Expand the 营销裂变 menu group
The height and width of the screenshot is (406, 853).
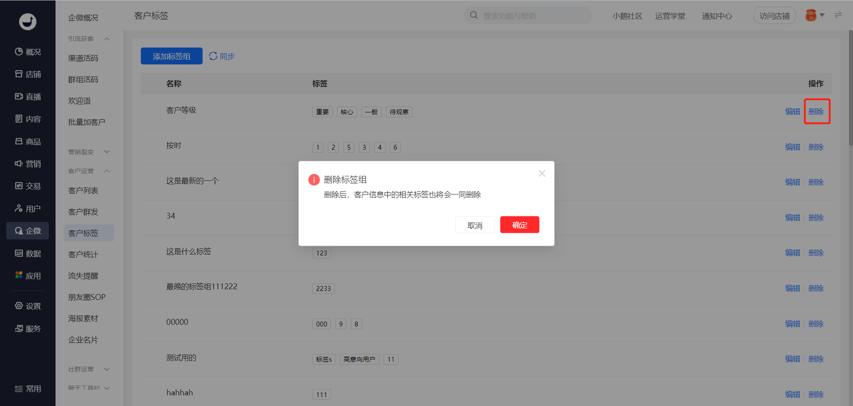(107, 151)
